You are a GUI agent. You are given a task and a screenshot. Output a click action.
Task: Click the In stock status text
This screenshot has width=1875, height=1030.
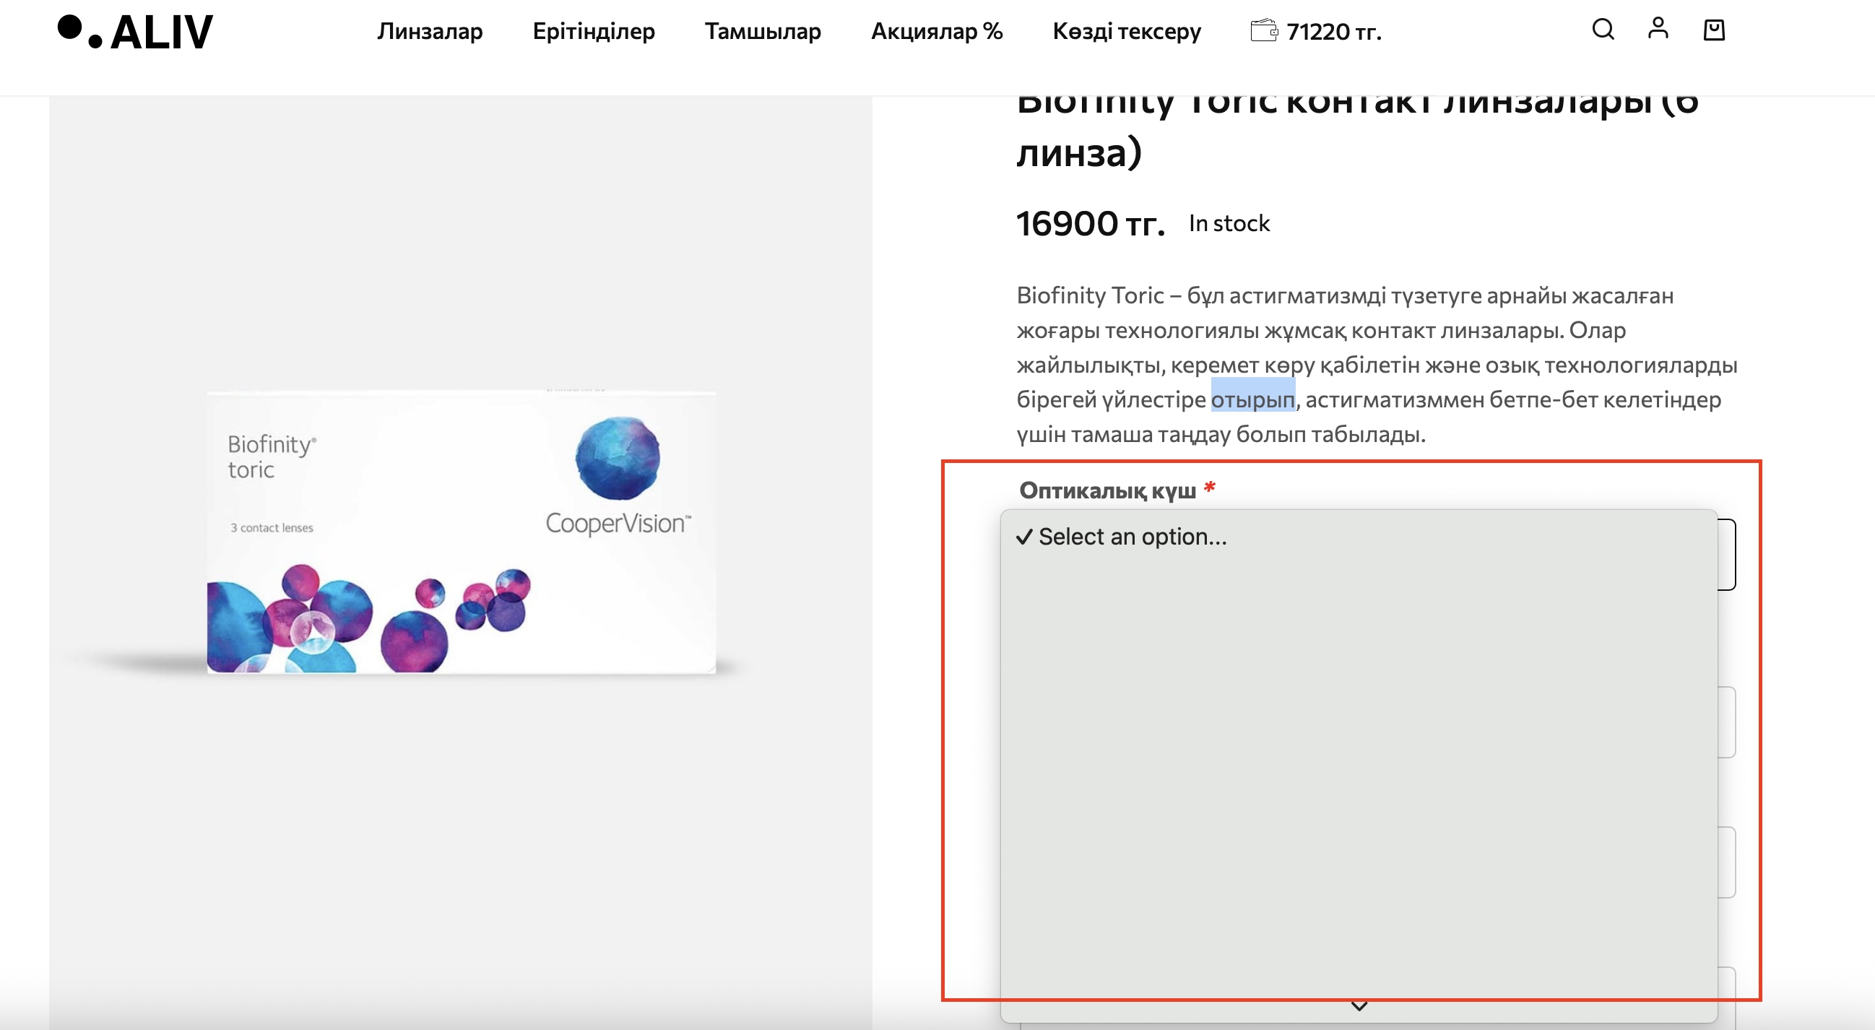1229,223
